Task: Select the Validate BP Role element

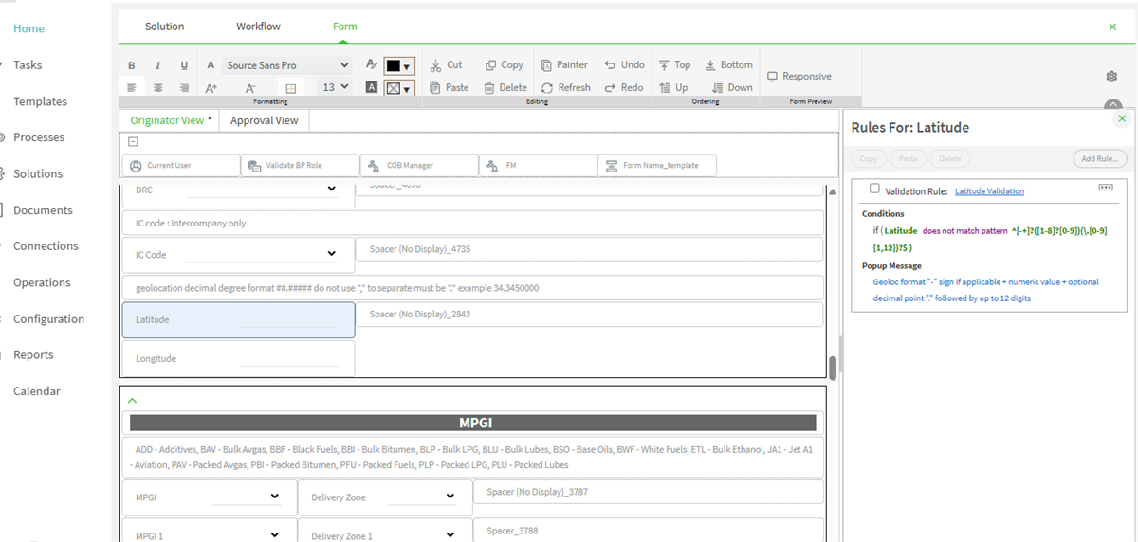Action: 300,166
